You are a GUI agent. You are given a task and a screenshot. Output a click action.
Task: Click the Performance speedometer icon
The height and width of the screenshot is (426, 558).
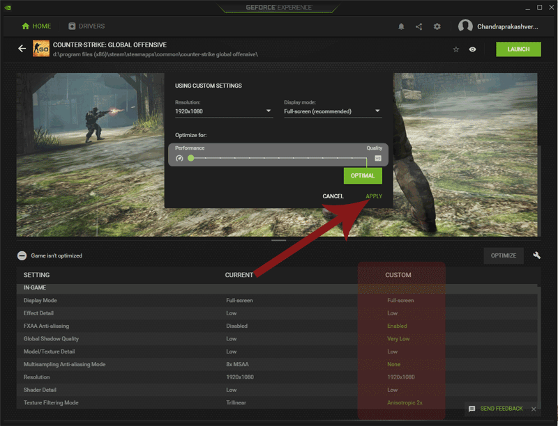click(x=179, y=158)
